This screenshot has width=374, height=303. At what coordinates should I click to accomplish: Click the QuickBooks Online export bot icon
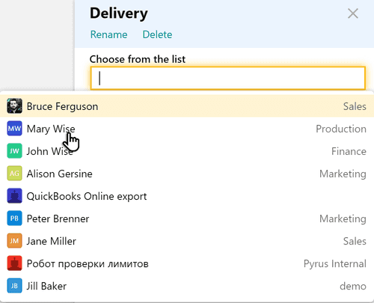click(x=14, y=196)
